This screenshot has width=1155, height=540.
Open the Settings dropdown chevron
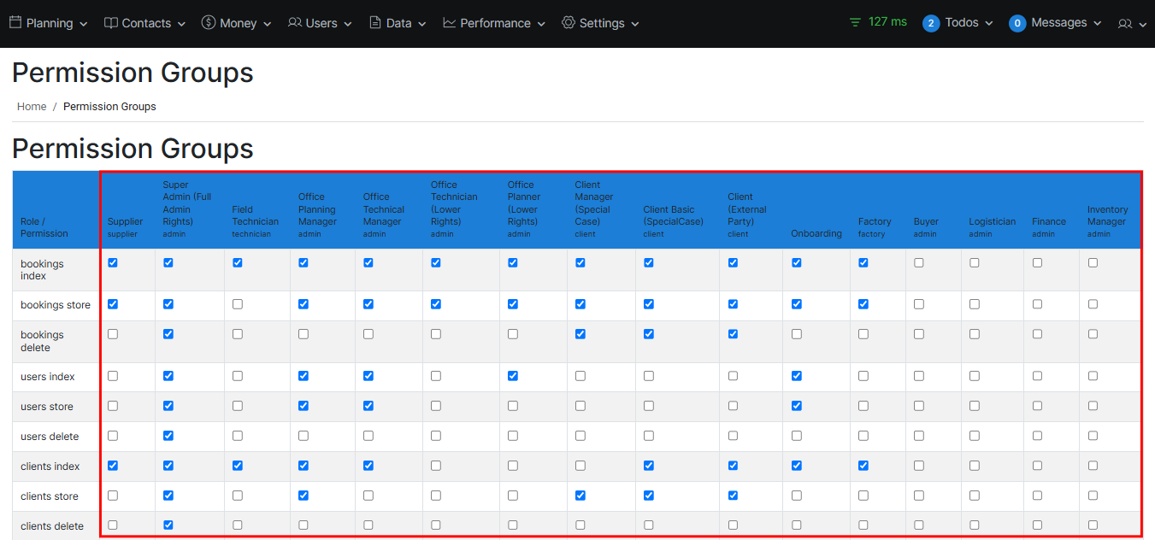coord(635,25)
